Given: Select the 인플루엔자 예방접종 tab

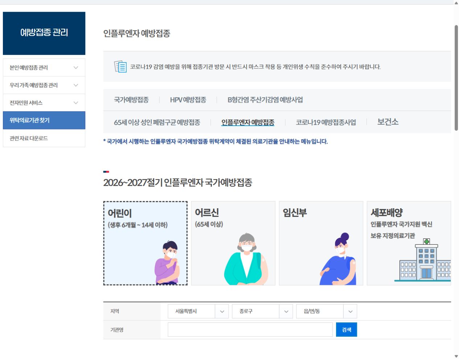Looking at the screenshot, I should coord(248,122).
